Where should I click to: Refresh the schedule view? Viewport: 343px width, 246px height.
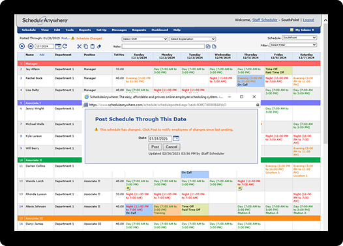click(x=65, y=46)
